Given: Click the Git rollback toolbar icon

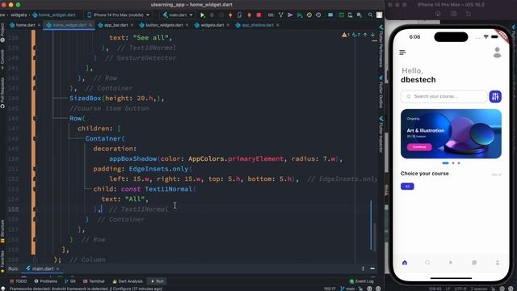Looking at the screenshot, I should (x=318, y=15).
